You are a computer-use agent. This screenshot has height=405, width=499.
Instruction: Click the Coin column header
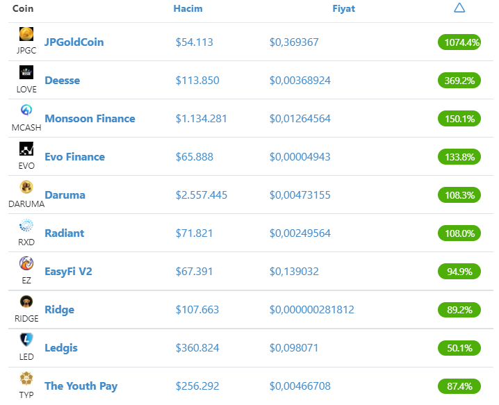[x=23, y=8]
